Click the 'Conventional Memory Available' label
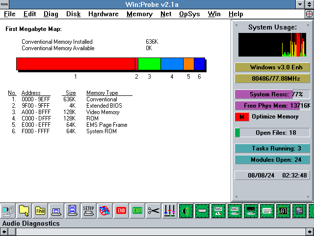The height and width of the screenshot is (236, 314). point(58,48)
